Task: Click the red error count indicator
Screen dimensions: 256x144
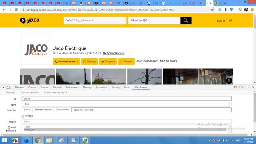Action: click(x=235, y=87)
